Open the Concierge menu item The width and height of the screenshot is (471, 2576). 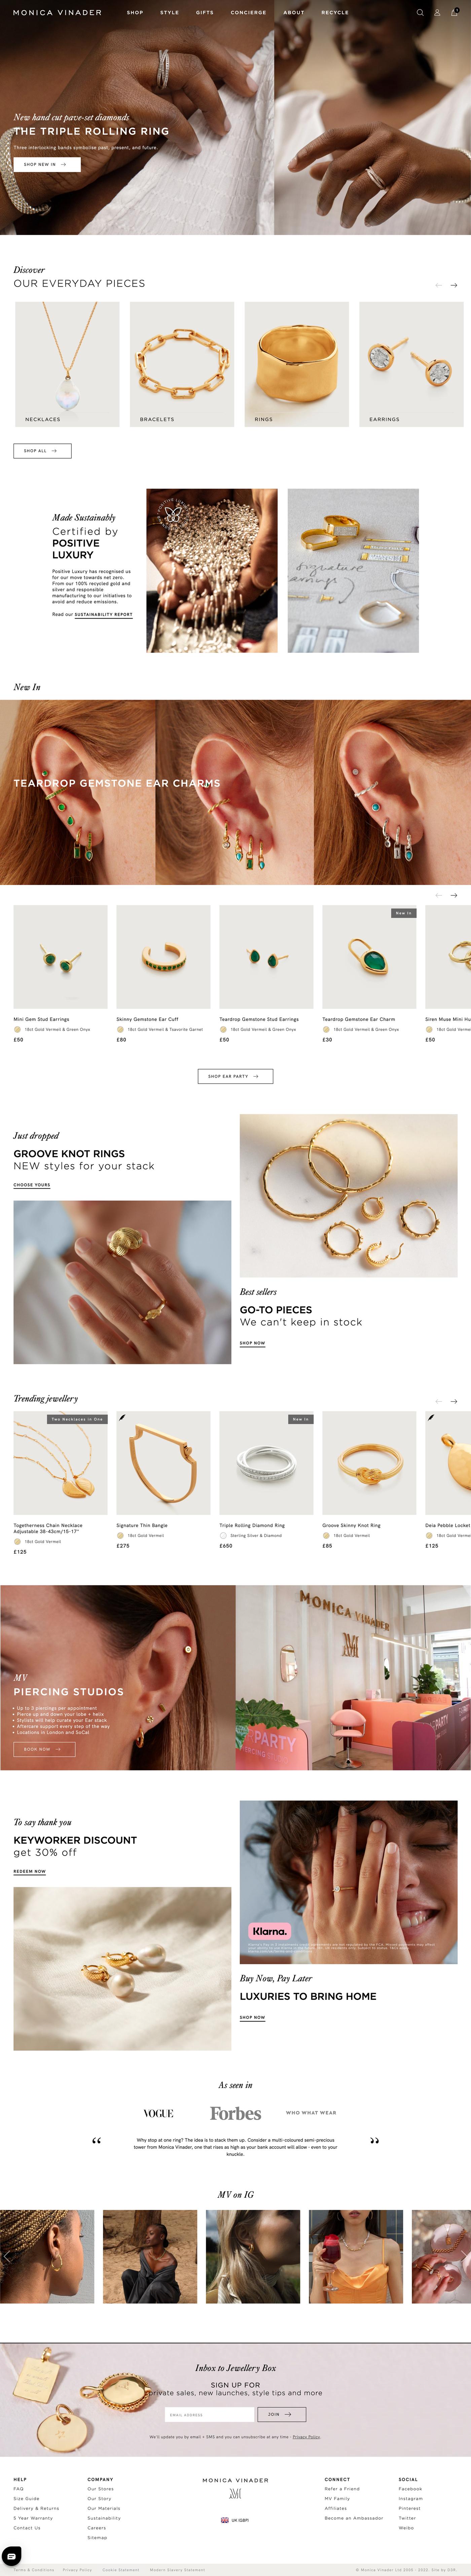coord(248,13)
